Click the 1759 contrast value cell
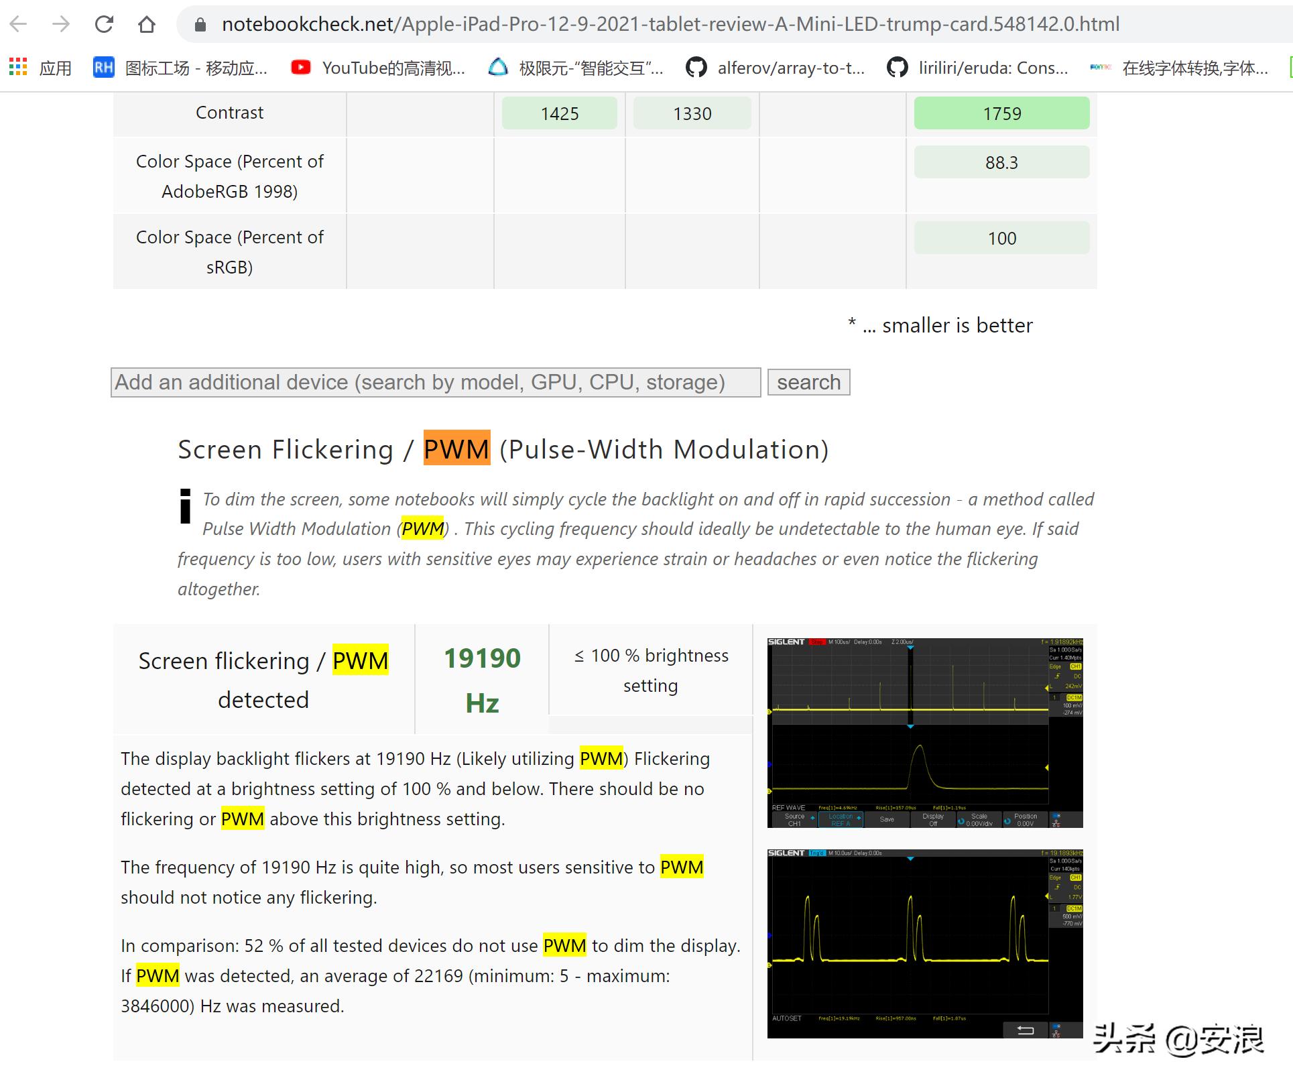Viewport: 1293px width, 1084px height. [x=1001, y=113]
